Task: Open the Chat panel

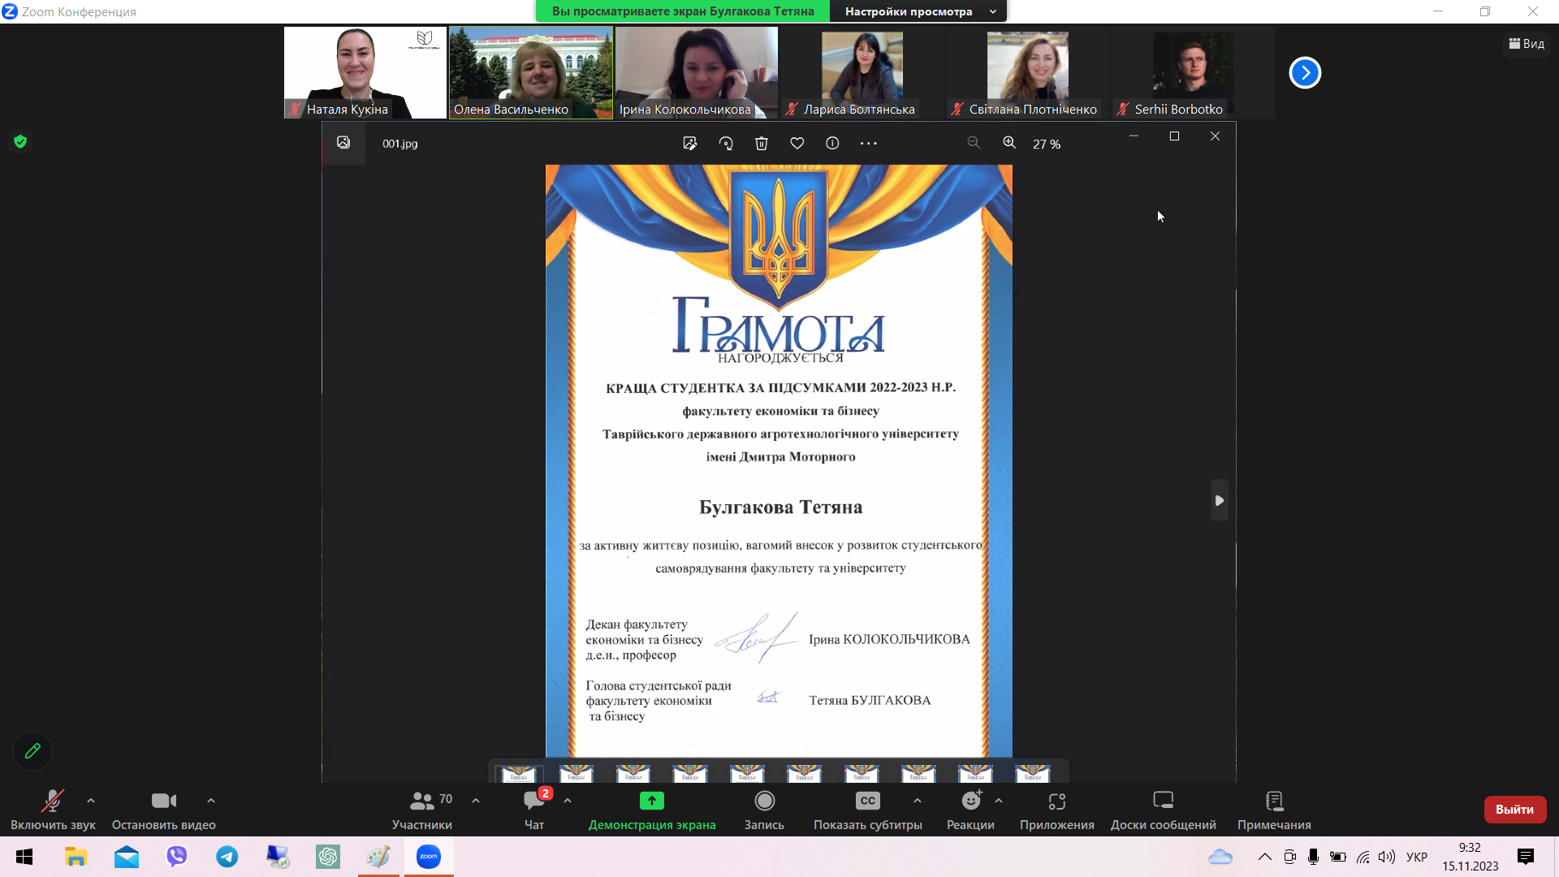Action: pos(534,801)
